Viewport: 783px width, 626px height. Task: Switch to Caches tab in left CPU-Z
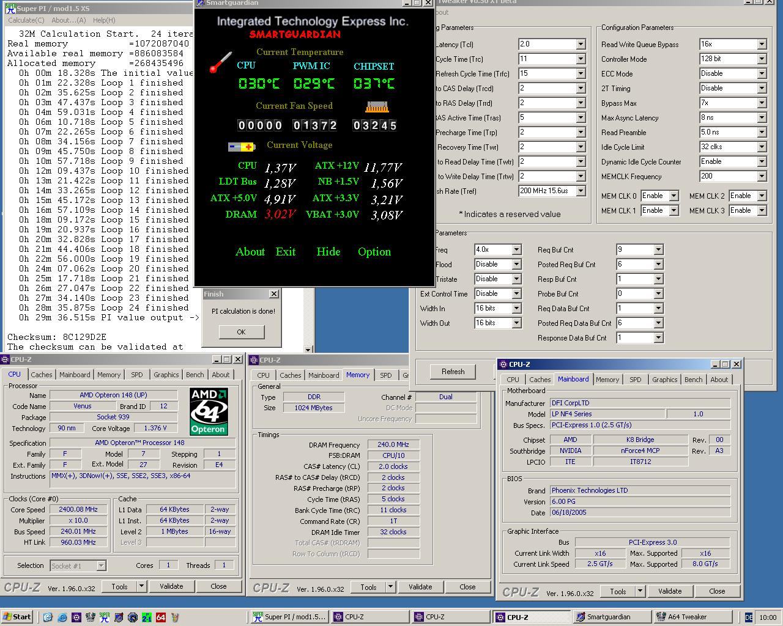pos(42,375)
